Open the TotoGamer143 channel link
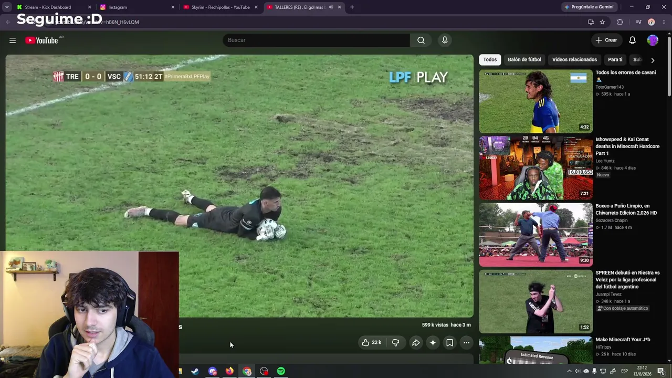The height and width of the screenshot is (378, 672). 610,87
